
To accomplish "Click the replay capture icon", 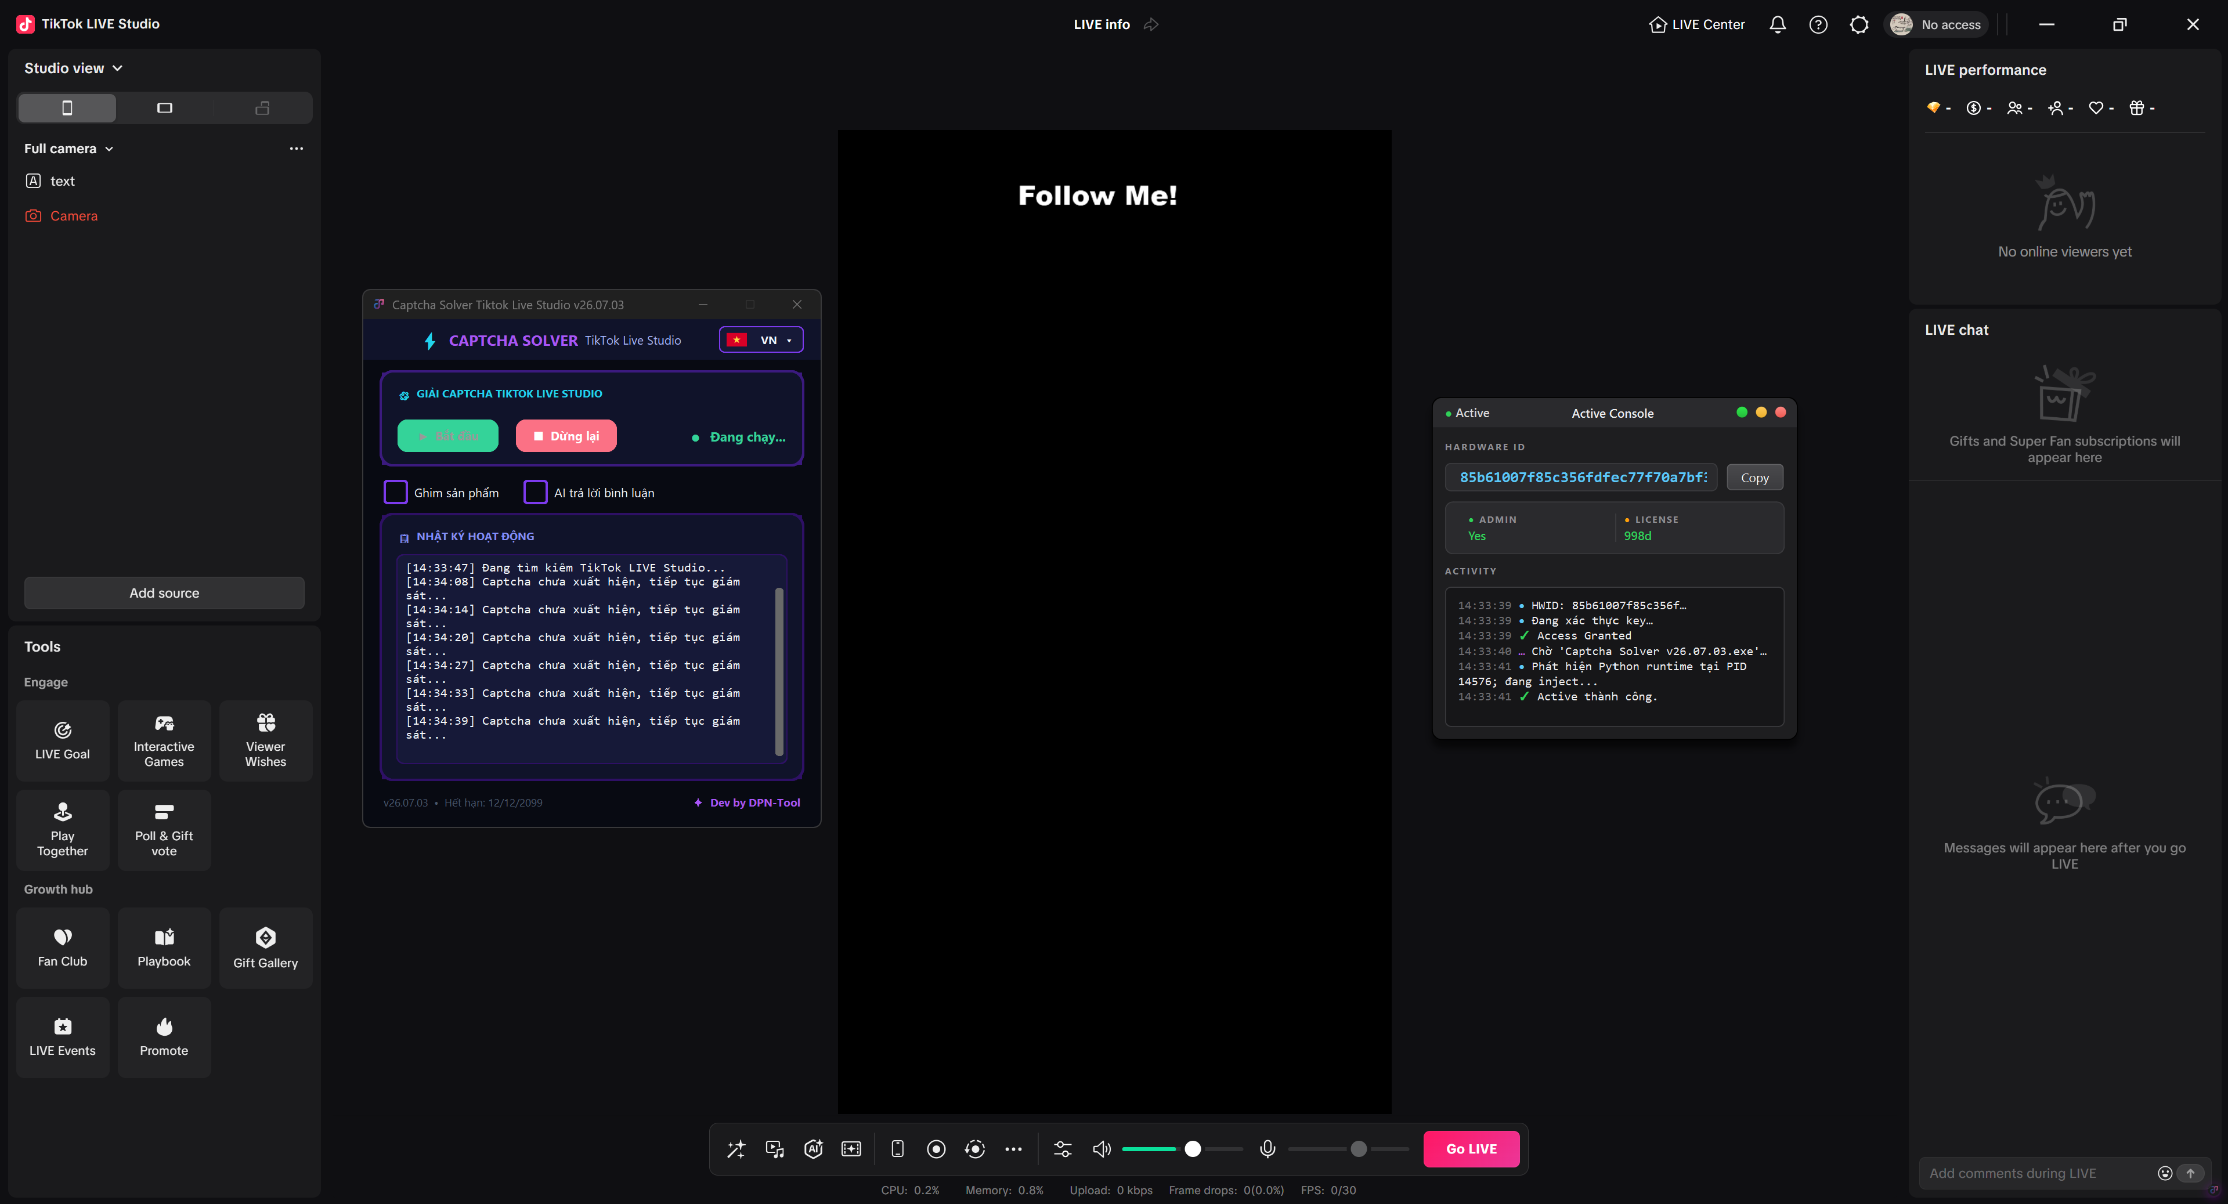I will pos(975,1149).
